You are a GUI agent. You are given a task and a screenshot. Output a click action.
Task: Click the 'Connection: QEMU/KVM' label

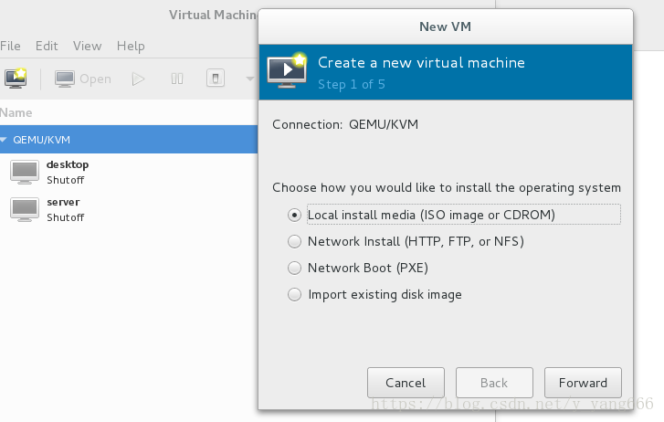coord(345,124)
